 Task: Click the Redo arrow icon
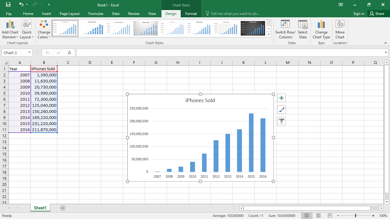34,5
